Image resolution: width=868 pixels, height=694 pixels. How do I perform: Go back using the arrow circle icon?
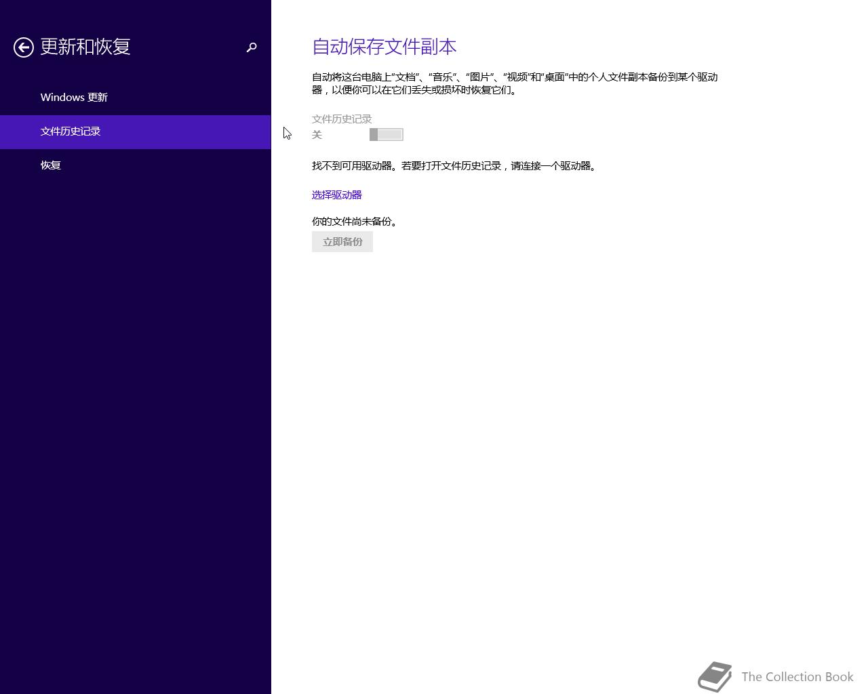click(x=24, y=47)
